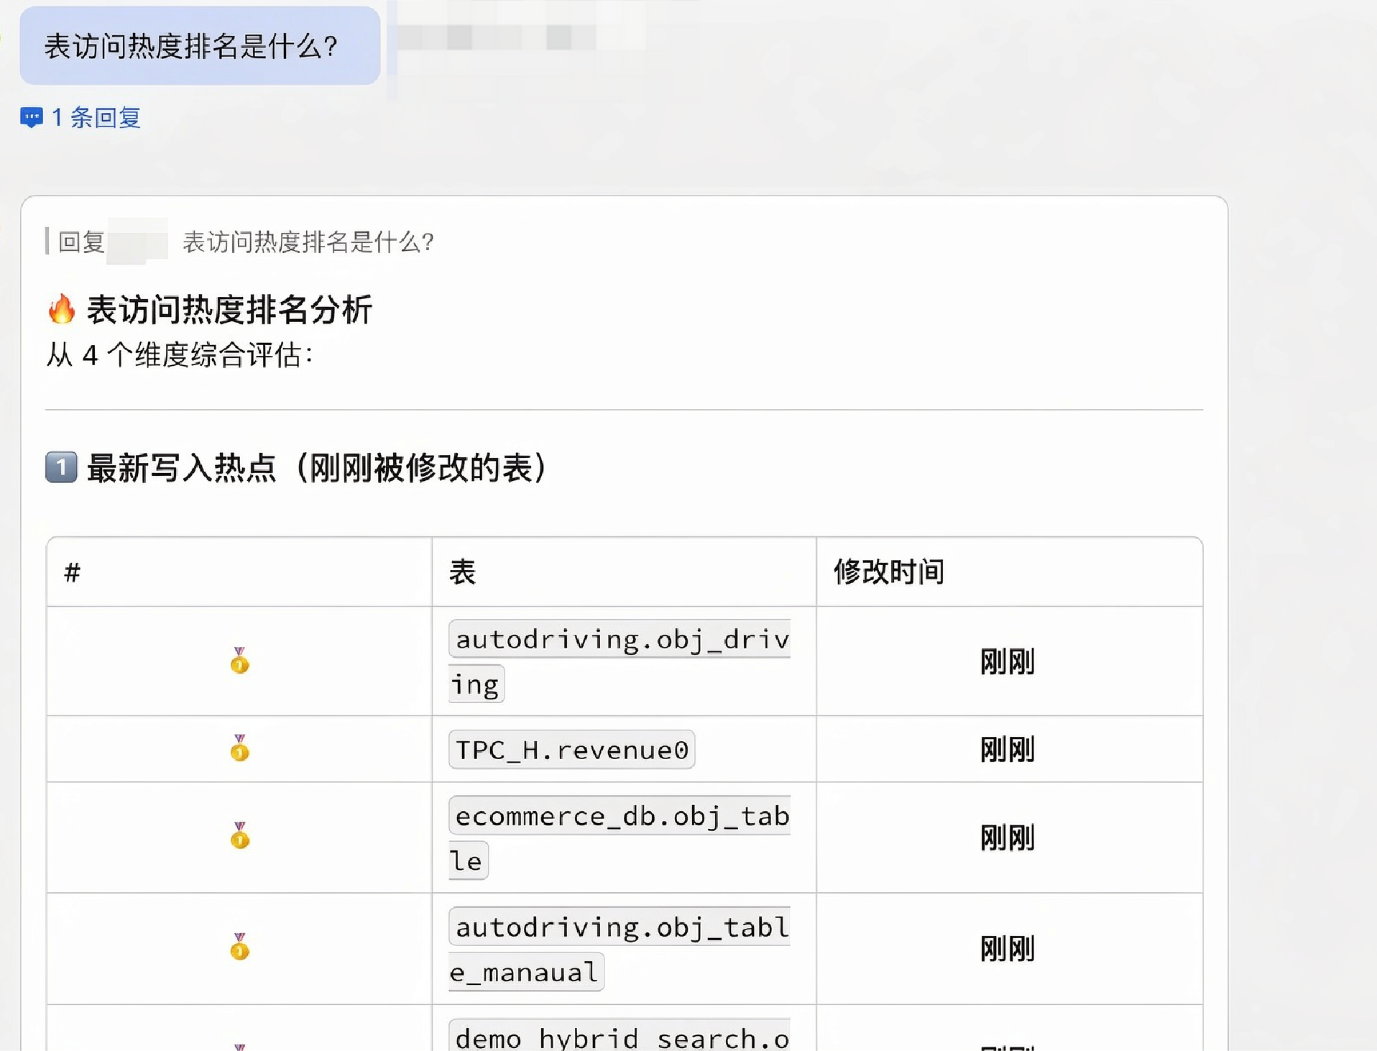Select the heading 表访问热度排名分析
This screenshot has height=1051, width=1377.
[229, 310]
